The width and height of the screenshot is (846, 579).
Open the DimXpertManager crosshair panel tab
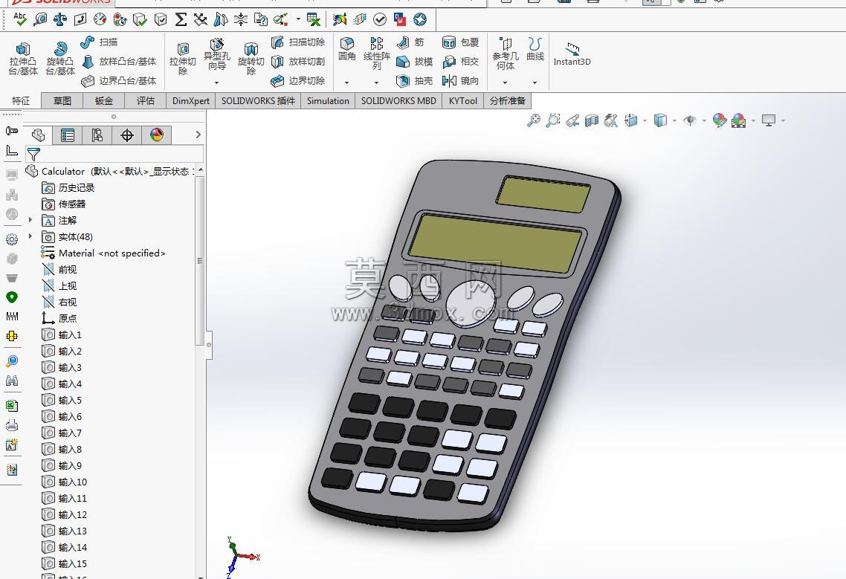pyautogui.click(x=127, y=135)
